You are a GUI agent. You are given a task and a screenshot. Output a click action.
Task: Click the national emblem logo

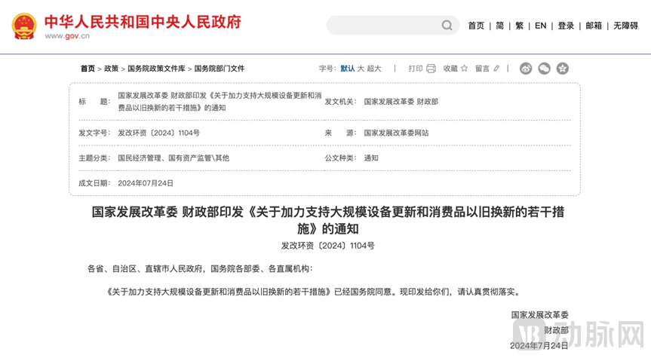pos(24,26)
